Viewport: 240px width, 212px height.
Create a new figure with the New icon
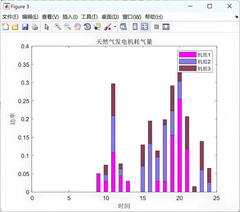click(5, 26)
